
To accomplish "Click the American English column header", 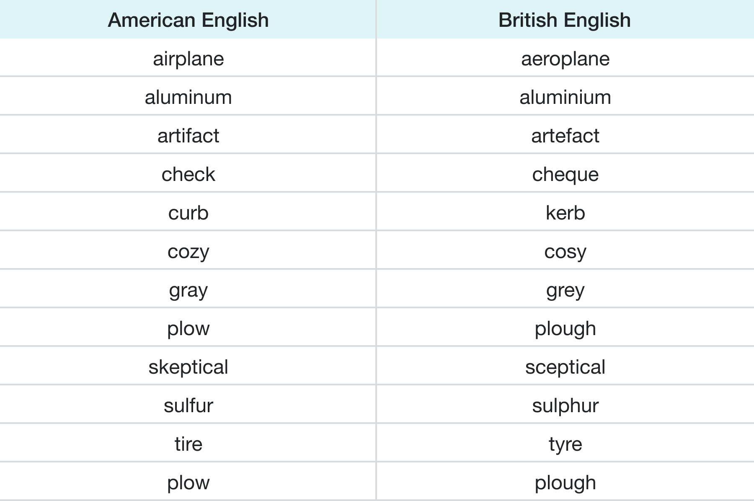I will 188,20.
